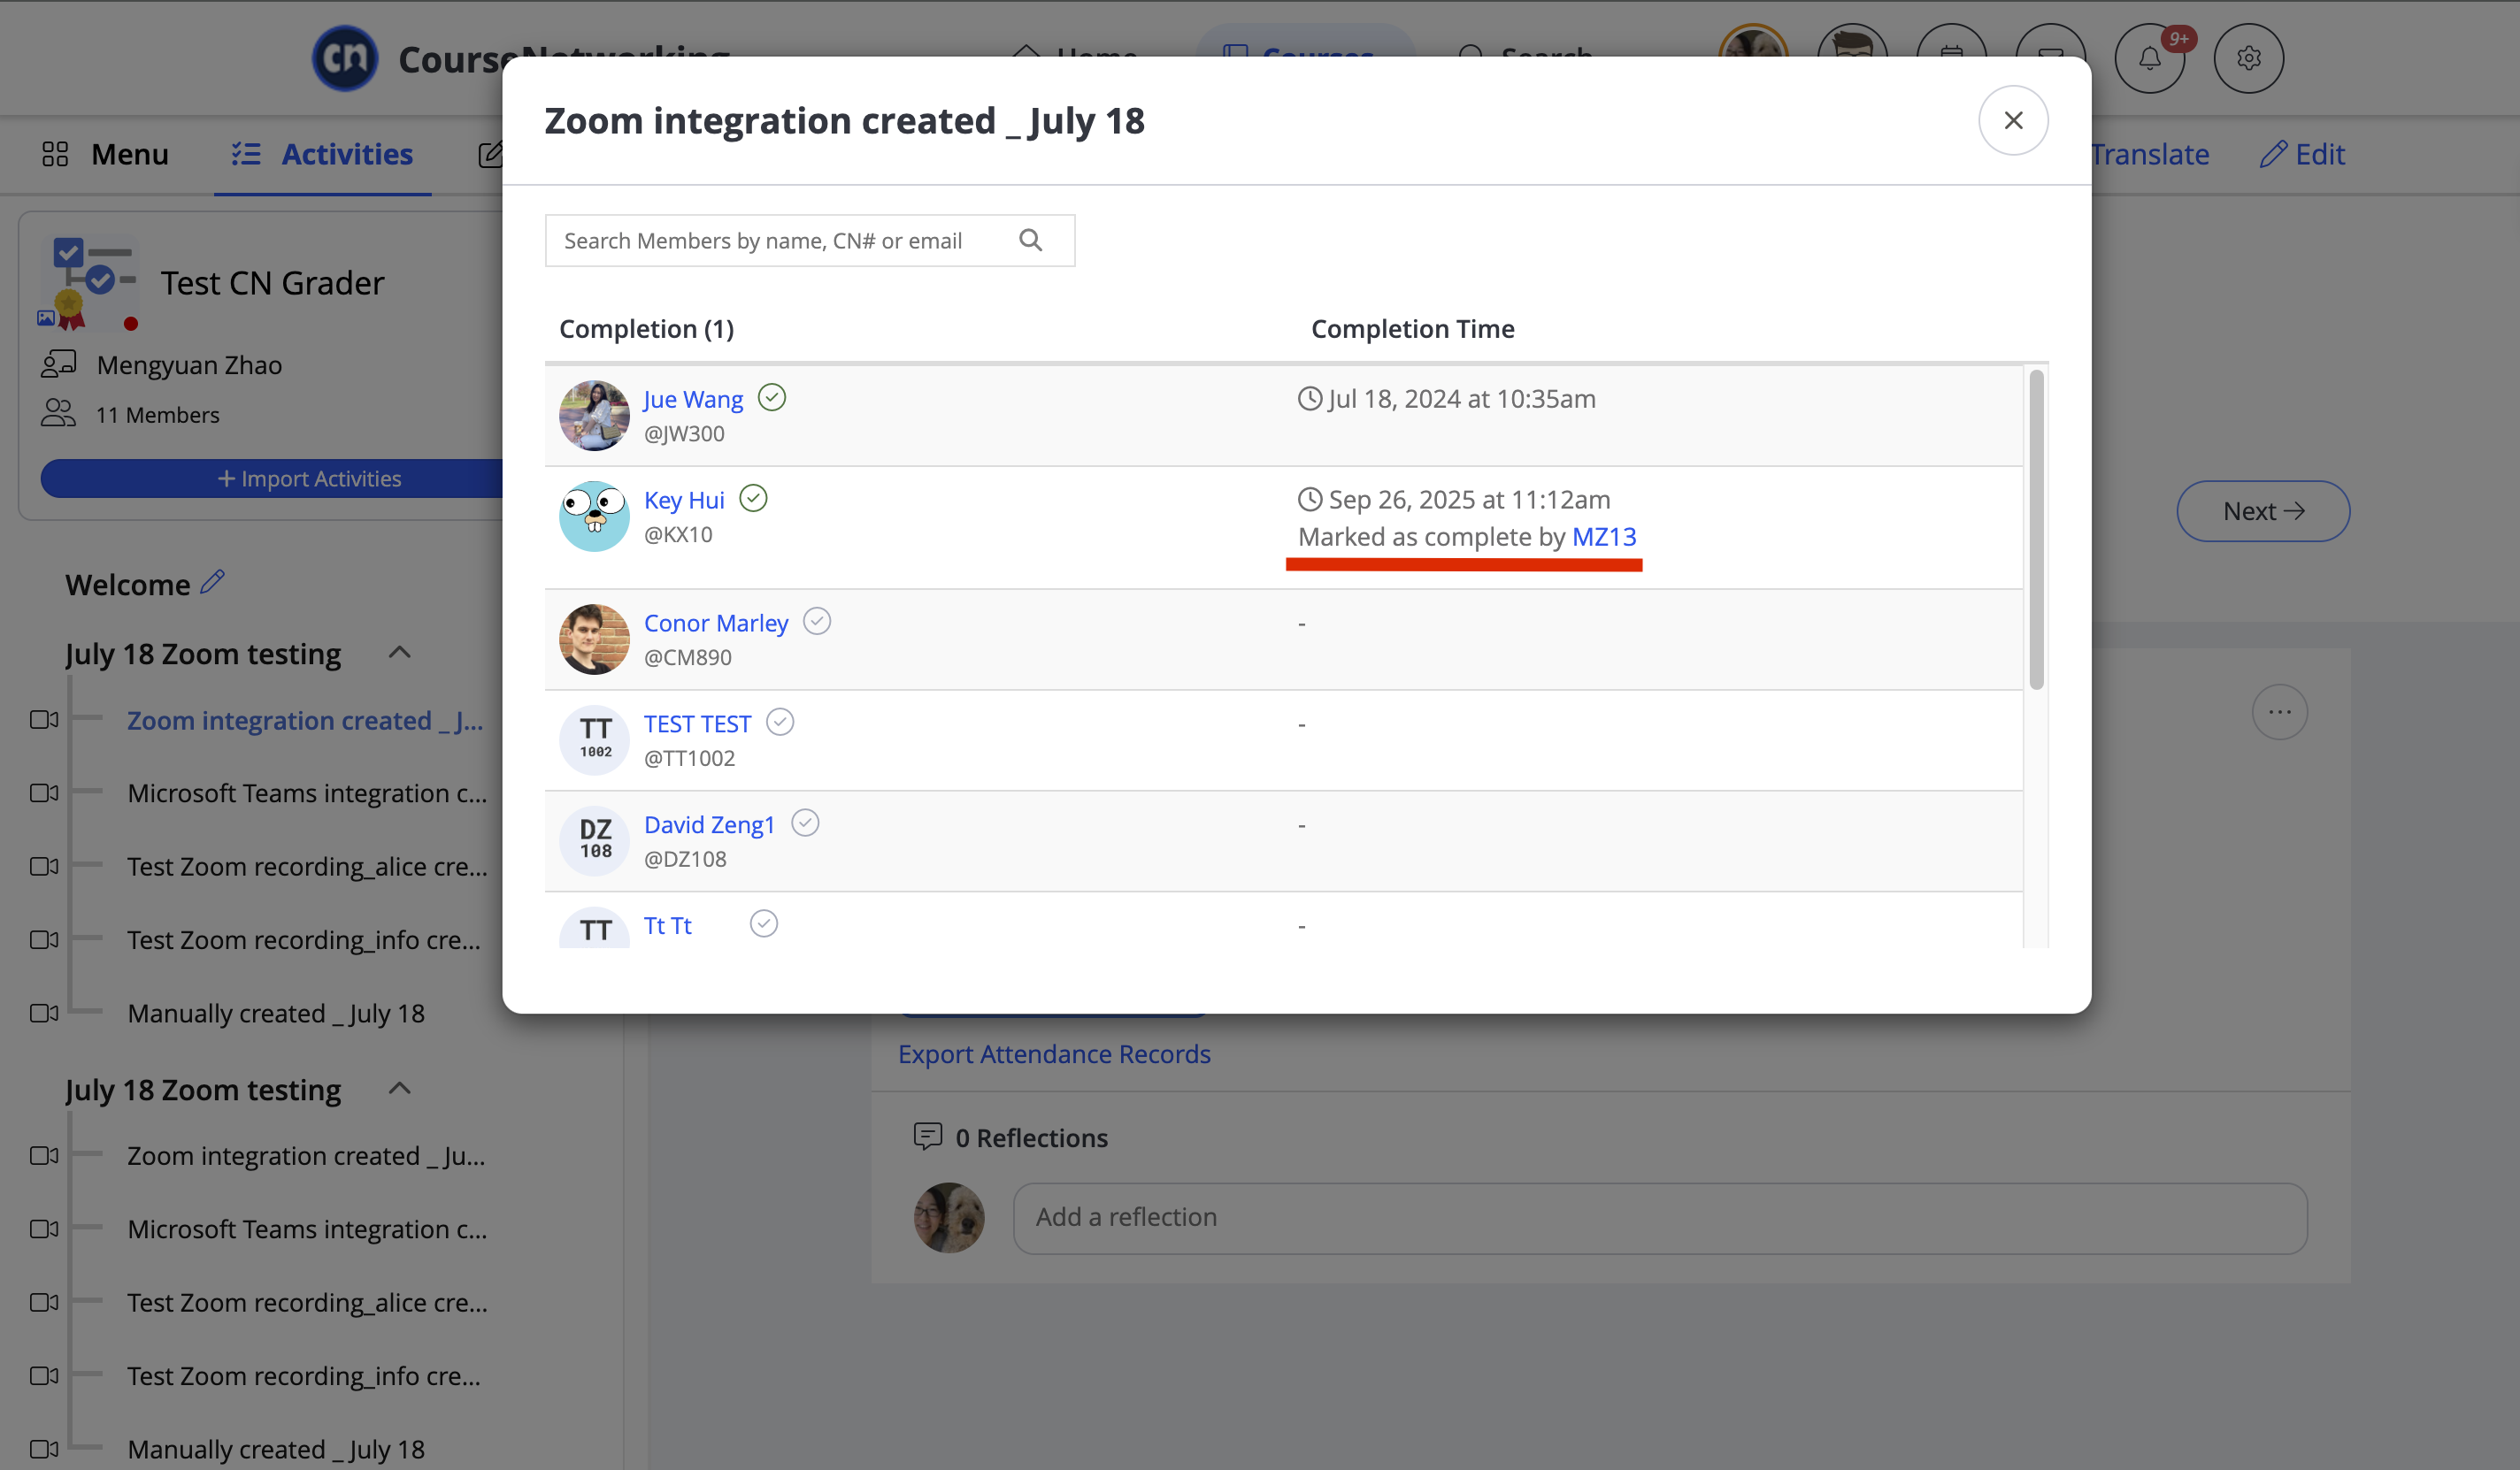Mark Conor Marley as complete
The width and height of the screenshot is (2520, 1470).
pyautogui.click(x=817, y=622)
